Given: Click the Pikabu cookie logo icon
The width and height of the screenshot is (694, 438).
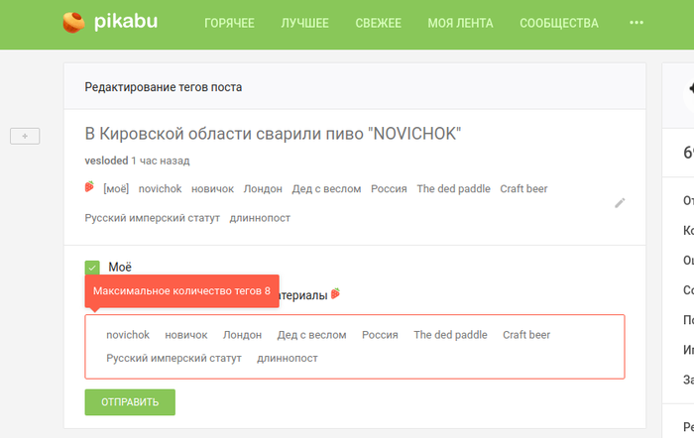Looking at the screenshot, I should click(73, 22).
